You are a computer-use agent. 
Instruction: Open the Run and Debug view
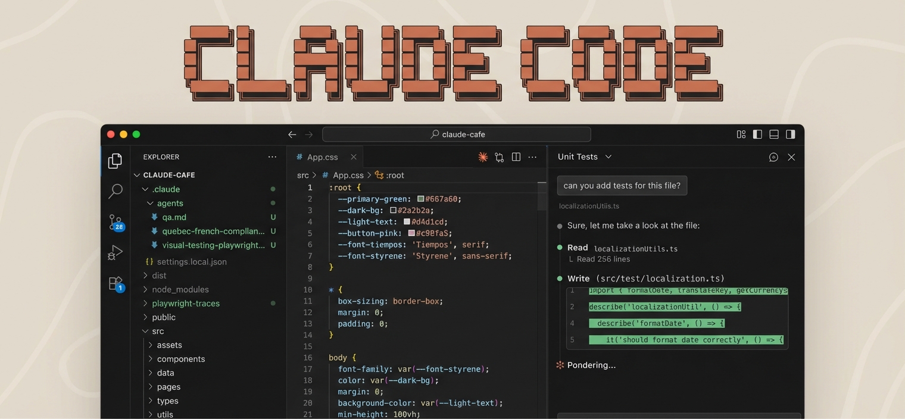click(114, 252)
